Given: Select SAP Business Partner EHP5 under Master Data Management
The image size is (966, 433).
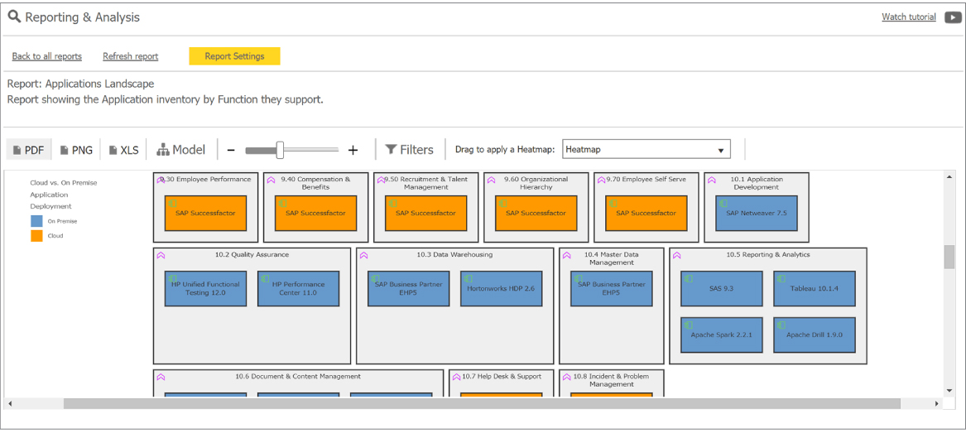Looking at the screenshot, I should 612,288.
